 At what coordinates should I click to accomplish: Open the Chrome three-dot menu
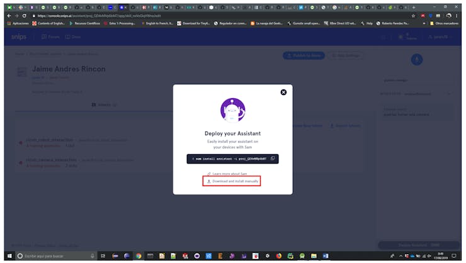pyautogui.click(x=457, y=16)
